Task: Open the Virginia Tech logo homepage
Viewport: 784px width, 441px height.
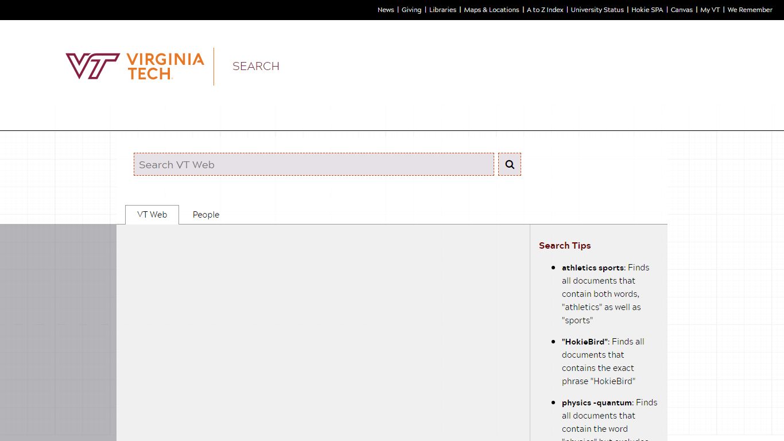Action: click(x=135, y=66)
